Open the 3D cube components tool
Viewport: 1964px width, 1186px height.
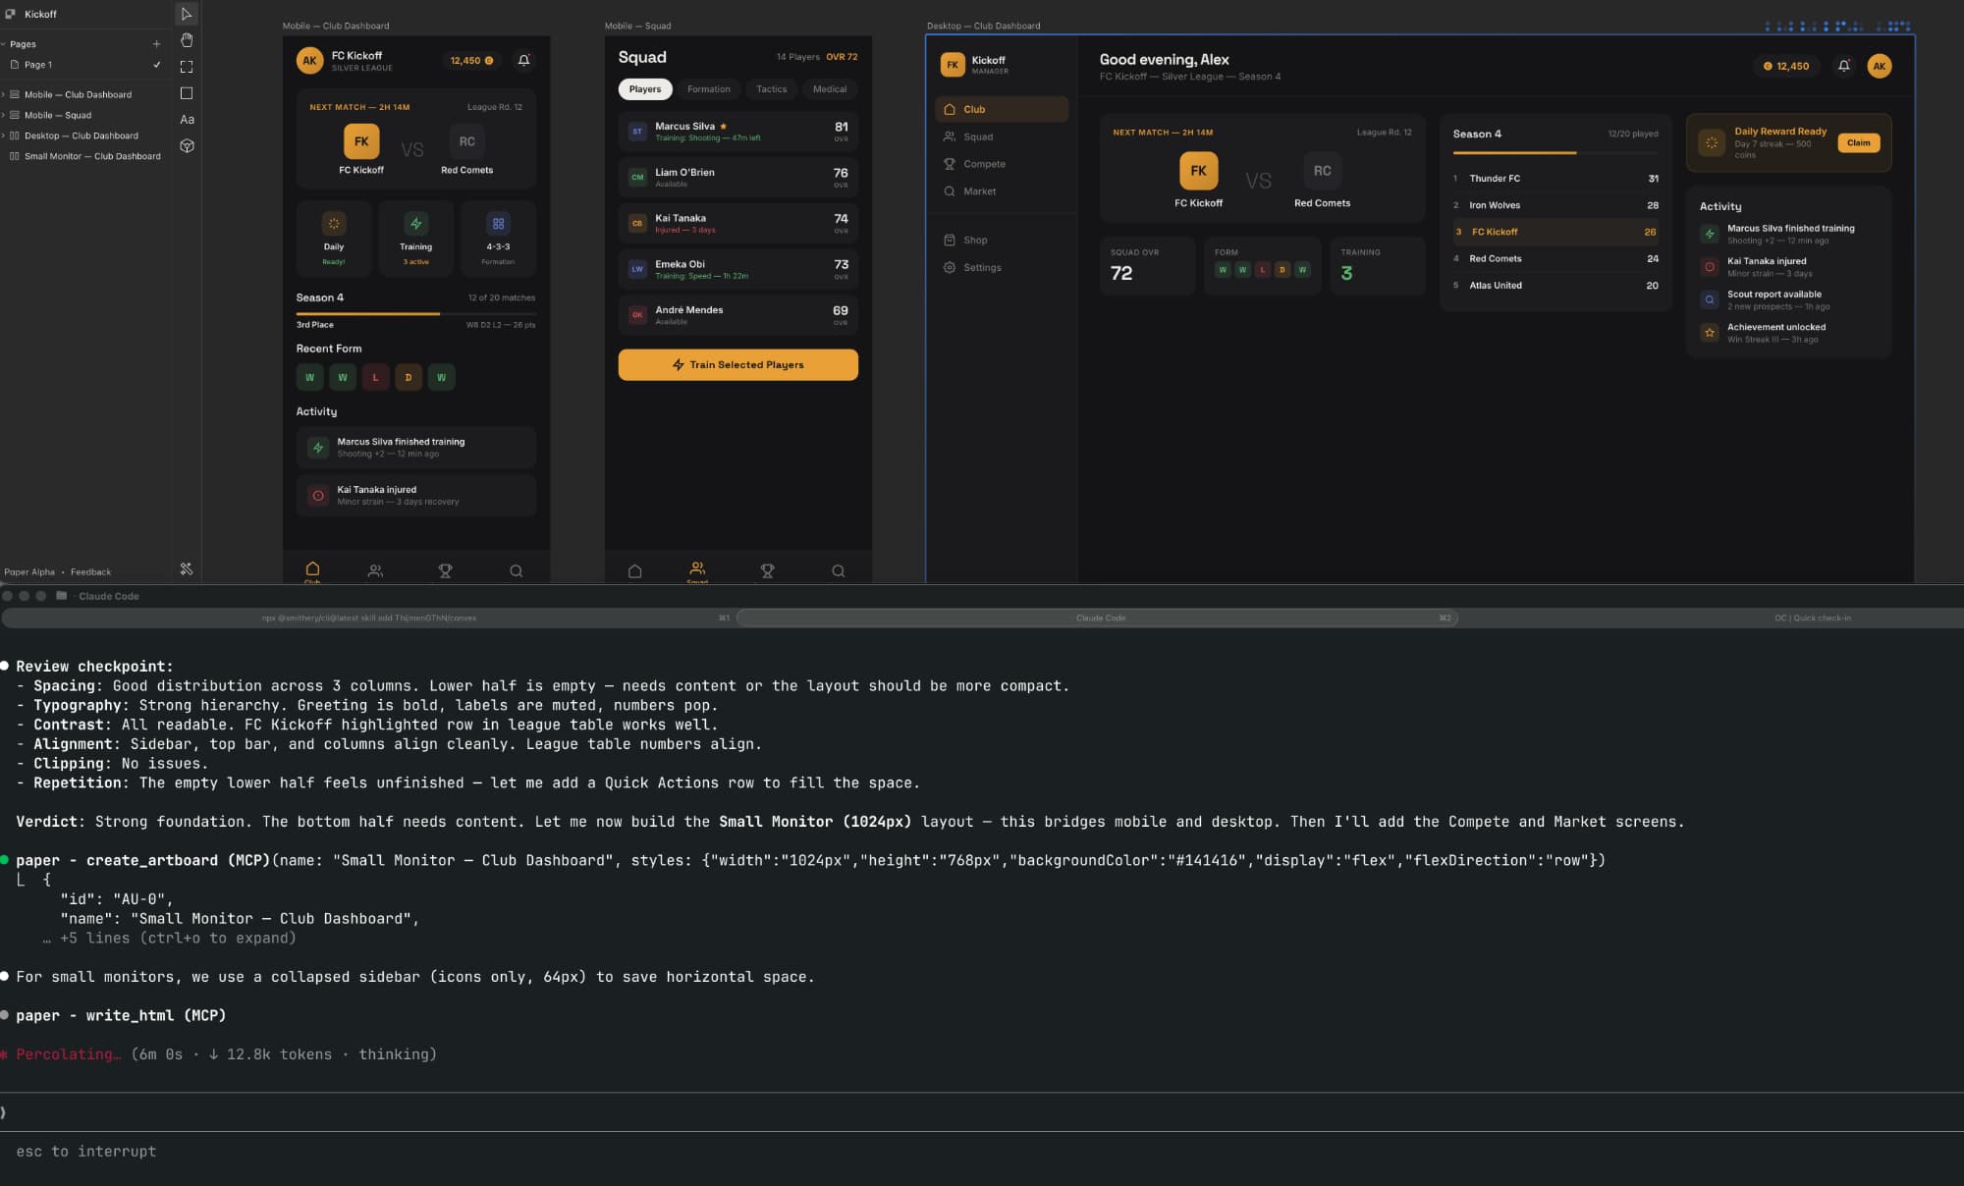(187, 146)
